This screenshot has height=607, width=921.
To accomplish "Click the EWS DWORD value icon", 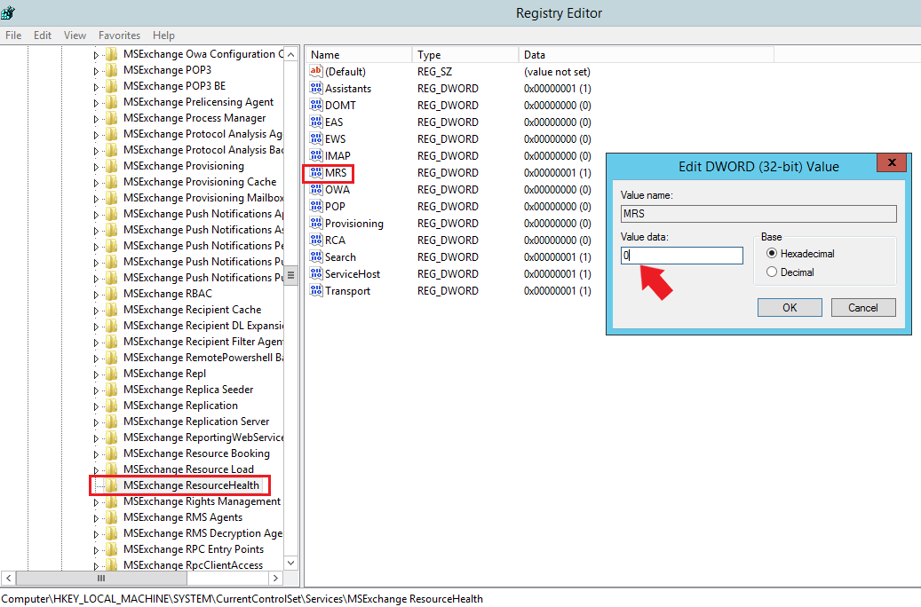I will [x=316, y=139].
